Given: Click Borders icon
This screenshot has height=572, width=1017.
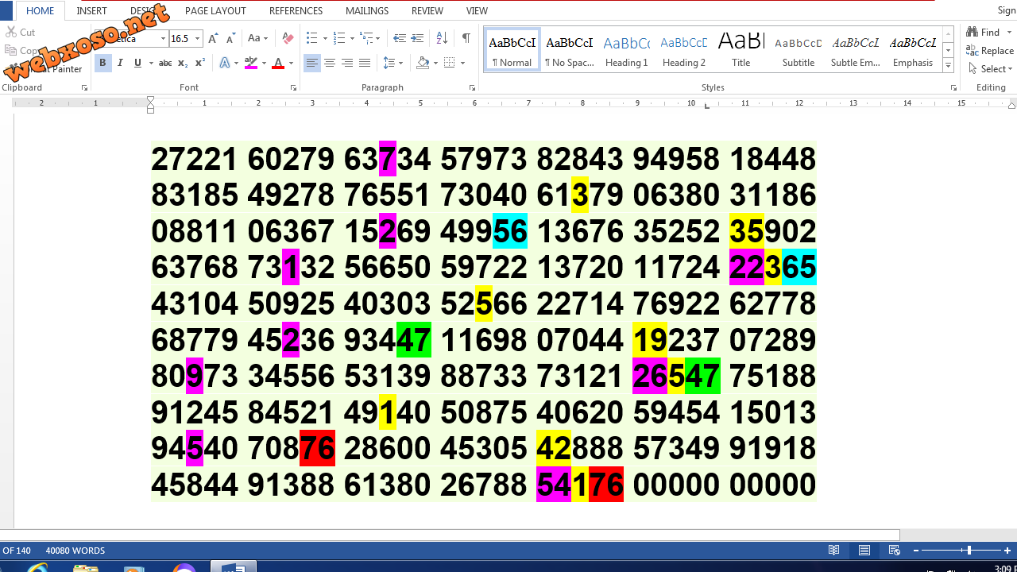Looking at the screenshot, I should (x=450, y=63).
